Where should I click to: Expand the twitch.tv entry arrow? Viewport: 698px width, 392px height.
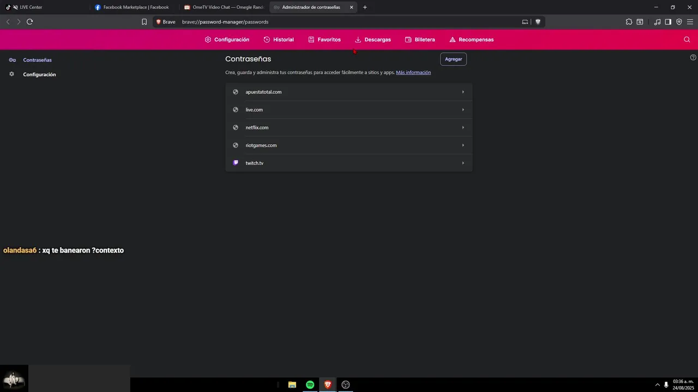[x=463, y=163]
